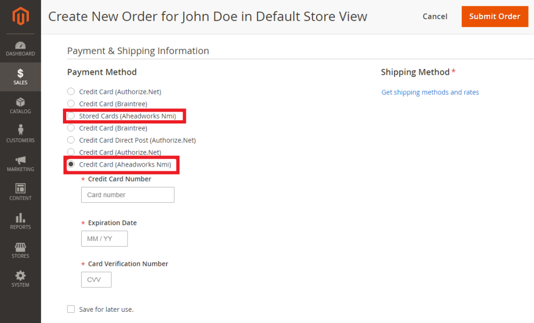Select Credit Card (Authorize.Net) above Aheadworks Nmi
Screen dimensions: 534x323
71,152
